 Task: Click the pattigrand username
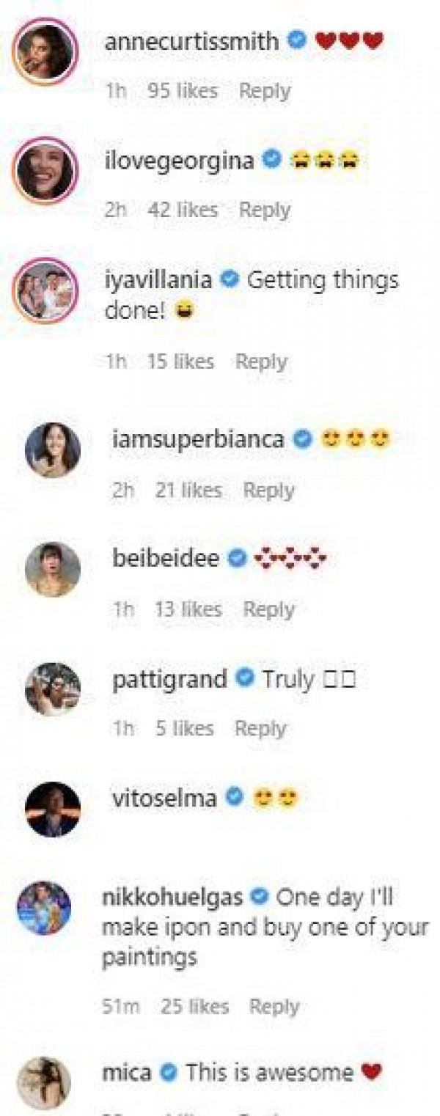169,679
